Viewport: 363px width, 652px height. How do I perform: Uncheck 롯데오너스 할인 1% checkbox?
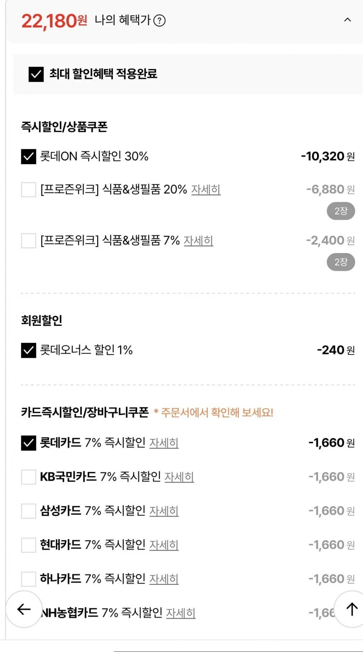(x=29, y=350)
